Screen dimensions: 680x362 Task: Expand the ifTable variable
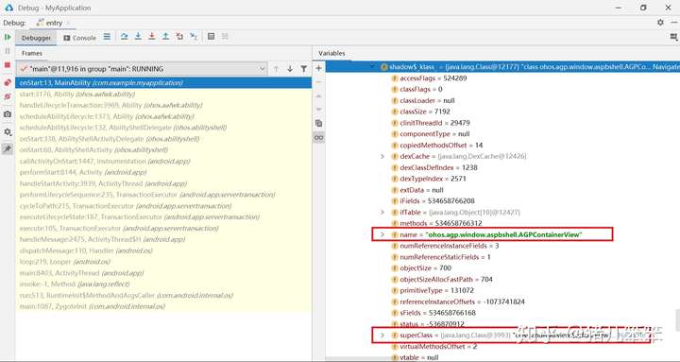[x=382, y=213]
